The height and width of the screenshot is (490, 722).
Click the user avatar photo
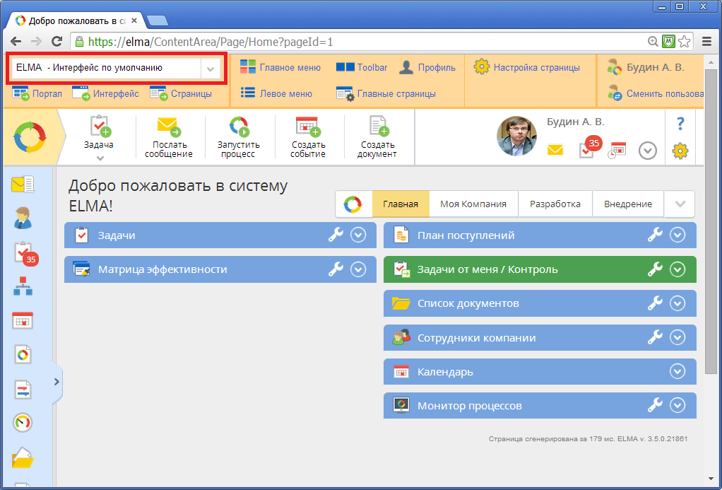click(x=516, y=136)
